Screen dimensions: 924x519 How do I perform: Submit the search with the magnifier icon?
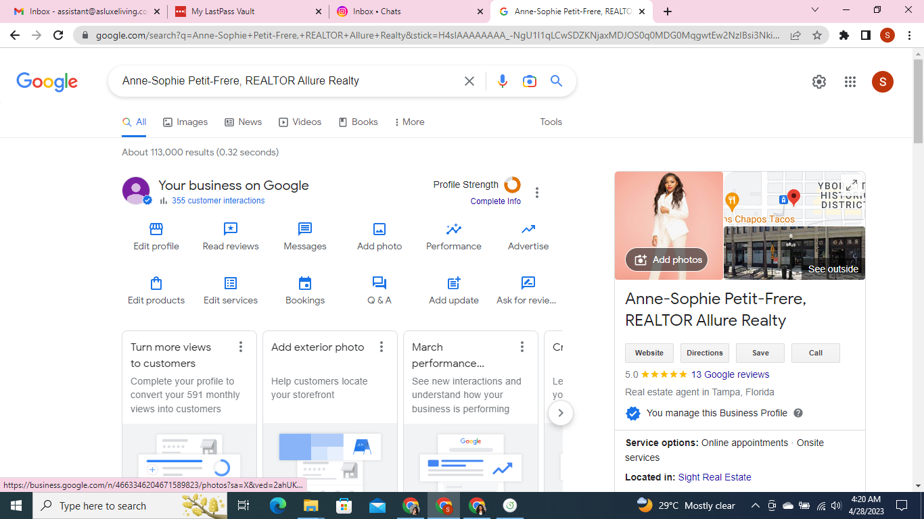557,81
